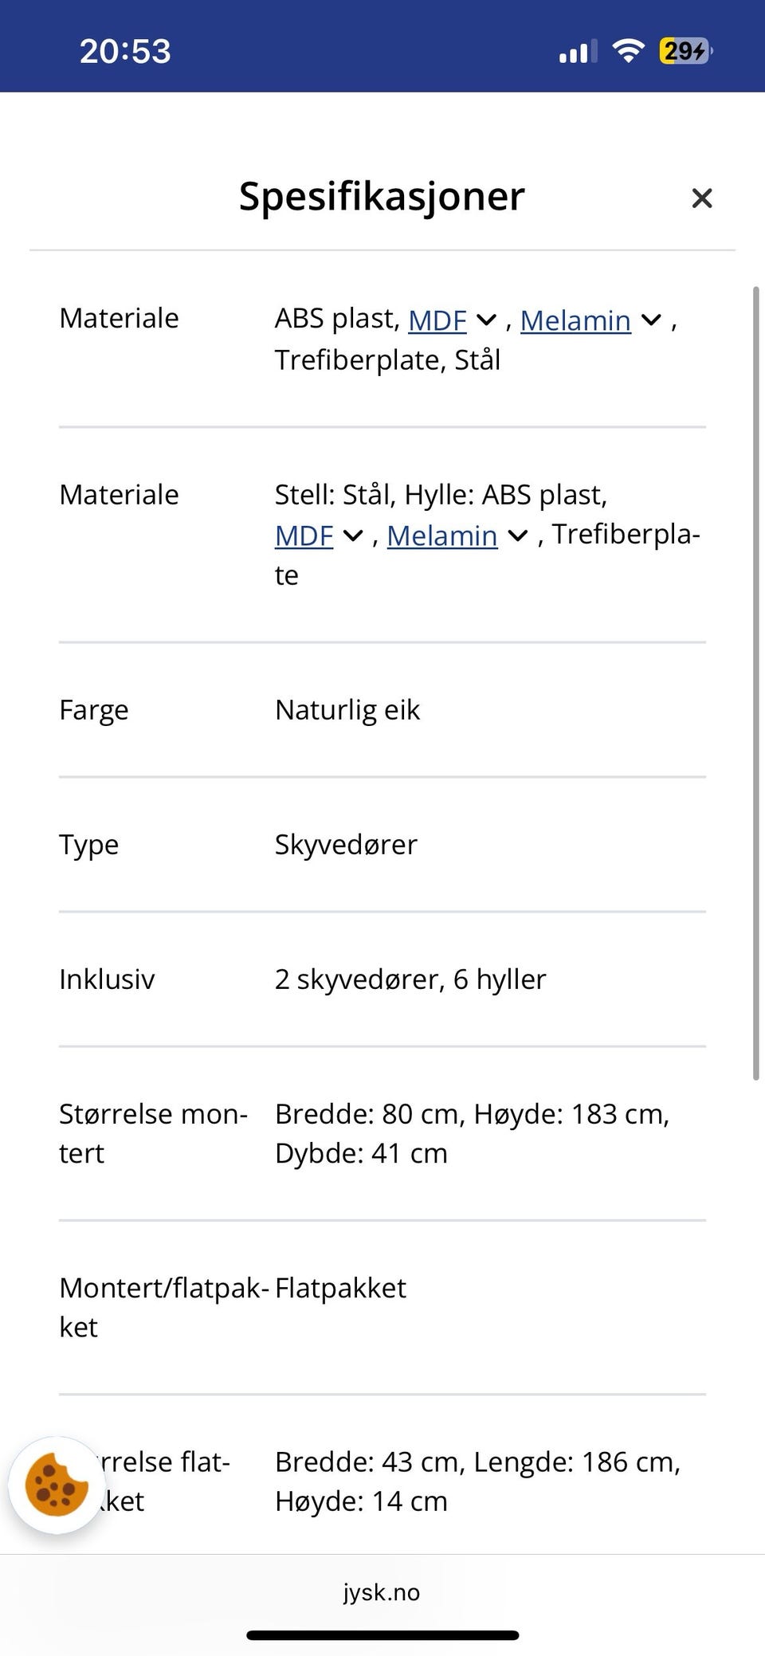Close the Spesifikasjoner panel with X

point(701,198)
